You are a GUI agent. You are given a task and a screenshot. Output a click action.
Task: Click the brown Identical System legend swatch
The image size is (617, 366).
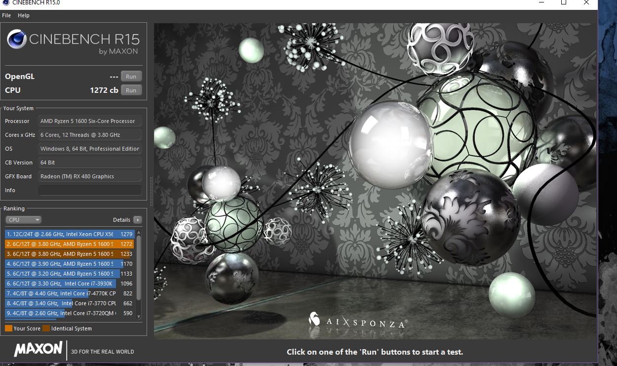tap(46, 328)
